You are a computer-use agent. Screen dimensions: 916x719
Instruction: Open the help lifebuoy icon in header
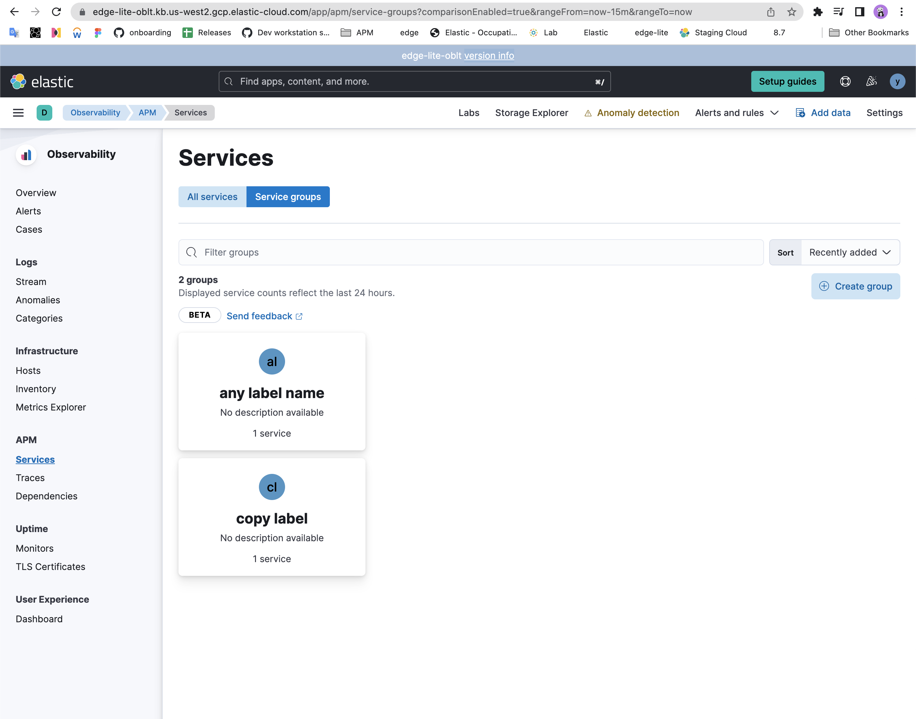[845, 81]
